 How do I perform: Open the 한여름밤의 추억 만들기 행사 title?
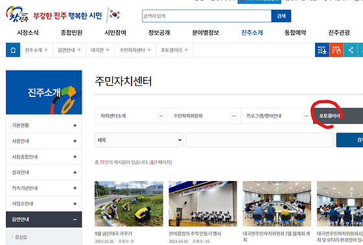[195, 233]
